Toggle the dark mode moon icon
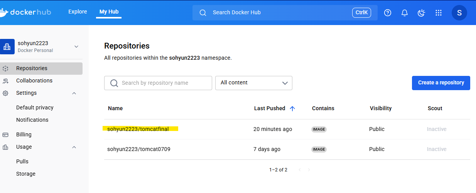This screenshot has height=193, width=476. [422, 13]
